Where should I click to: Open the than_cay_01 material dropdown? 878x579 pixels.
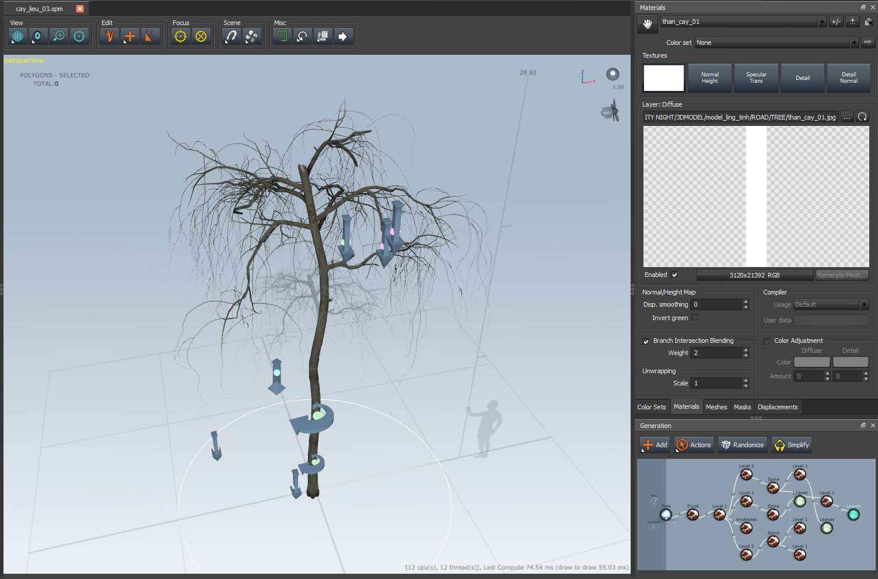(822, 22)
